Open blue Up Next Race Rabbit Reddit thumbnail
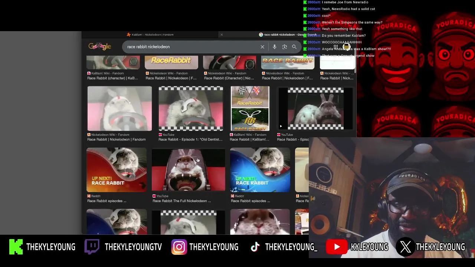 click(260, 169)
